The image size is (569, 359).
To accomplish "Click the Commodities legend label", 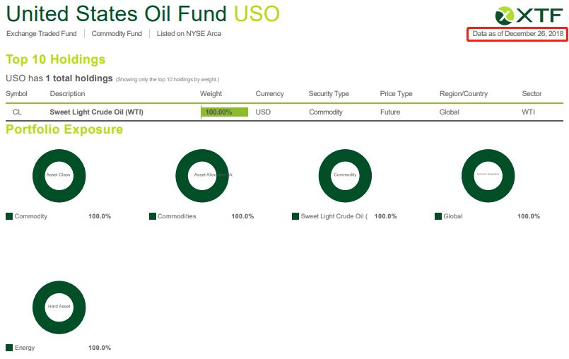I will pyautogui.click(x=177, y=216).
